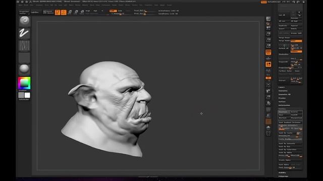323x181 pixels.
Task: Expand the Geometry HD section
Action: click(x=285, y=95)
